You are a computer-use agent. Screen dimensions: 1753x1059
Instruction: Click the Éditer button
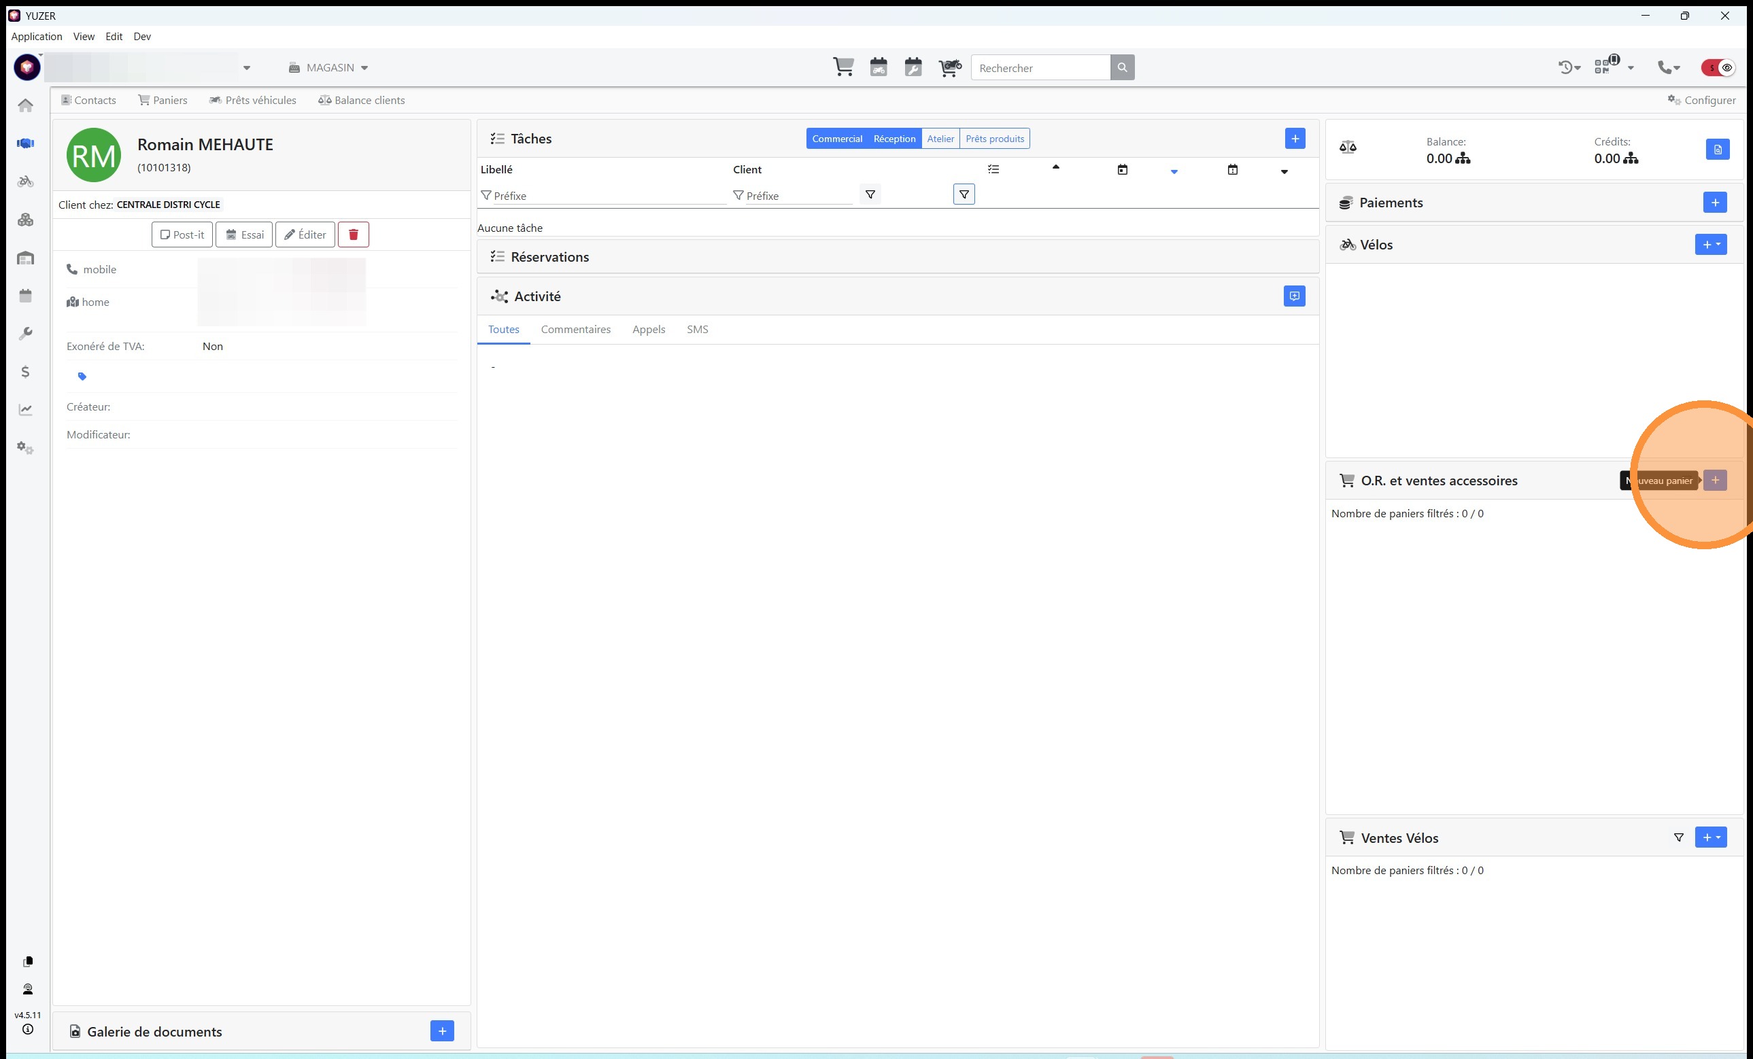305,235
